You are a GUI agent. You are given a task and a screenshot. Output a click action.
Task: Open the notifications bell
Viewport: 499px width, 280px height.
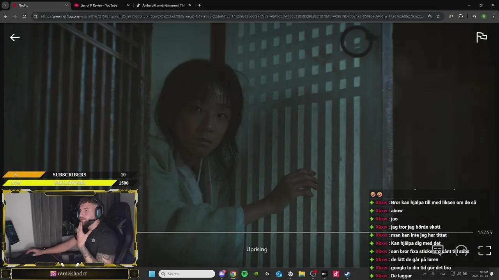coord(492,274)
